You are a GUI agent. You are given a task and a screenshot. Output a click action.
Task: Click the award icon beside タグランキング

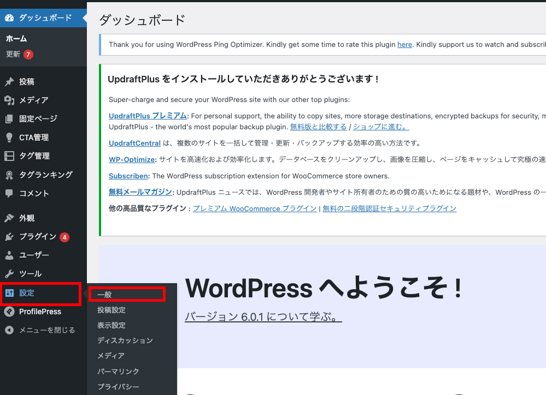tap(9, 175)
